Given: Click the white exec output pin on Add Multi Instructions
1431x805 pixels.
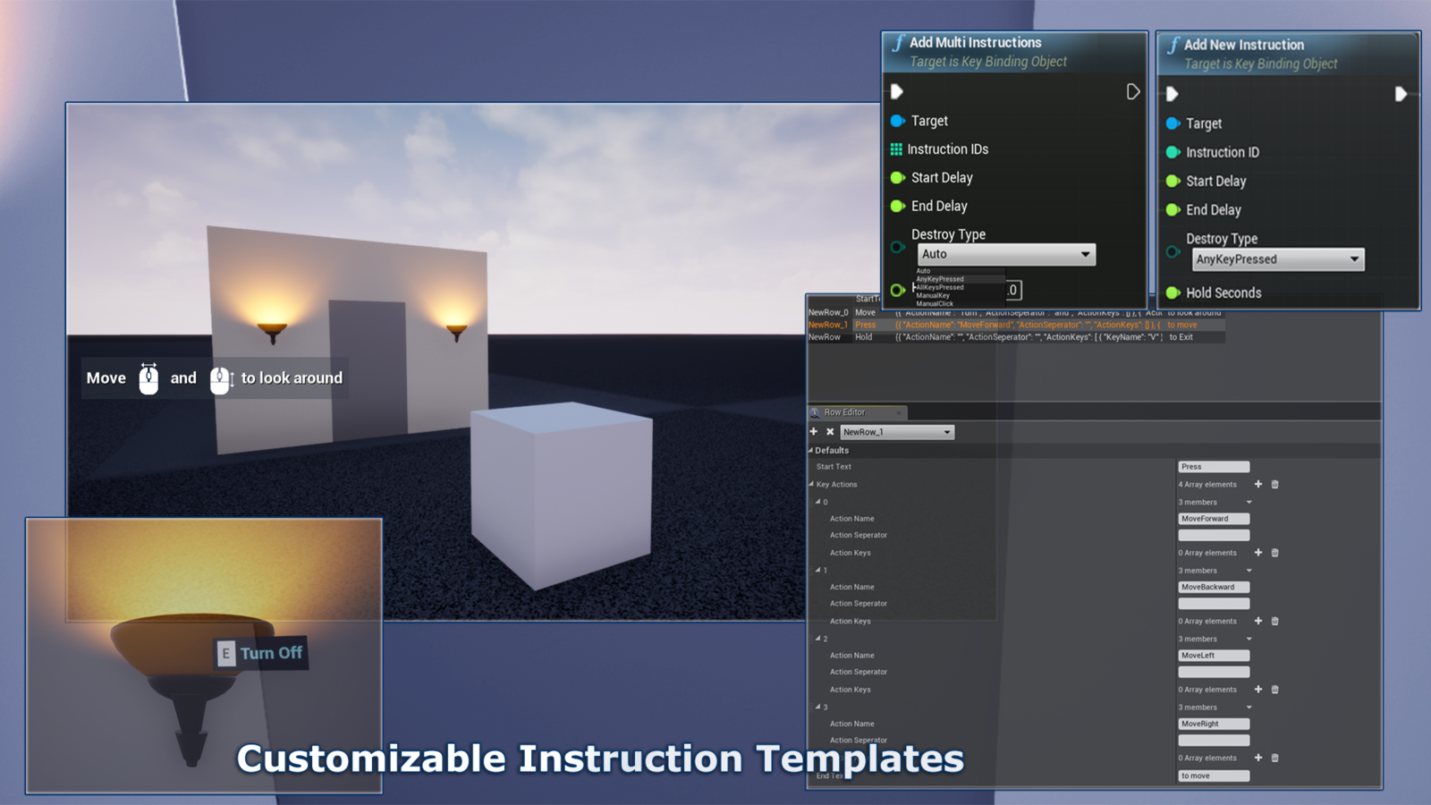Looking at the screenshot, I should (x=1133, y=92).
